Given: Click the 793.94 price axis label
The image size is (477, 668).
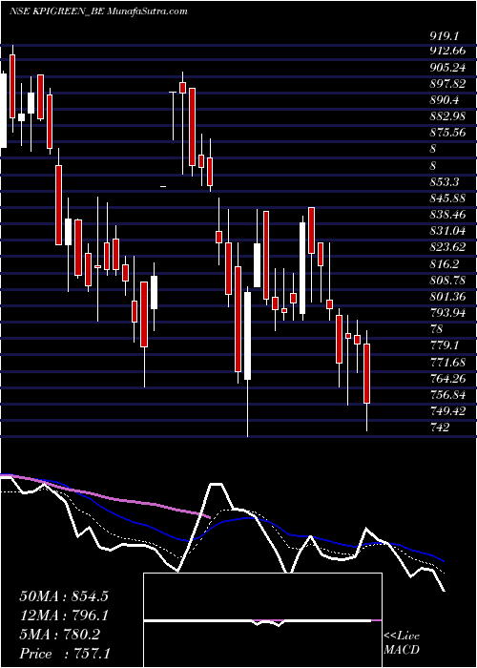Looking at the screenshot, I should pos(447,312).
